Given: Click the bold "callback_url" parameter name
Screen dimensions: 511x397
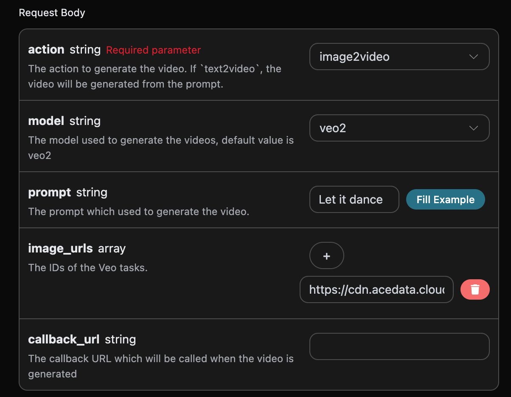Looking at the screenshot, I should click(x=64, y=340).
